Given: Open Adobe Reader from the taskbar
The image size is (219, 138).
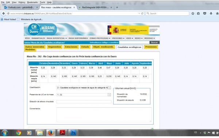Looking at the screenshot, I should click(62, 133).
